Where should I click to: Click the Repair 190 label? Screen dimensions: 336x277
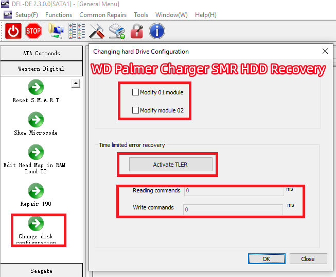36,204
